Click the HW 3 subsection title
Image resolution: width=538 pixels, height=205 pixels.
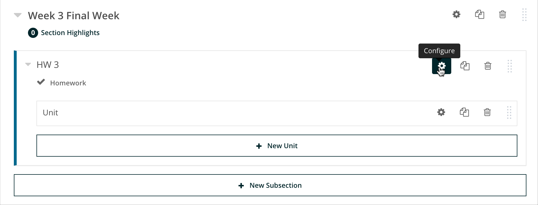48,65
